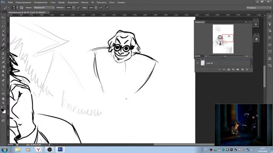Select the Zoom tool
Viewport: 273px width, 153px height.
coord(3,103)
